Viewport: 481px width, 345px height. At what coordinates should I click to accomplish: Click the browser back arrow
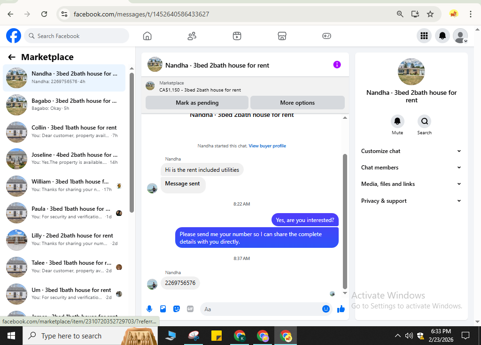point(10,14)
